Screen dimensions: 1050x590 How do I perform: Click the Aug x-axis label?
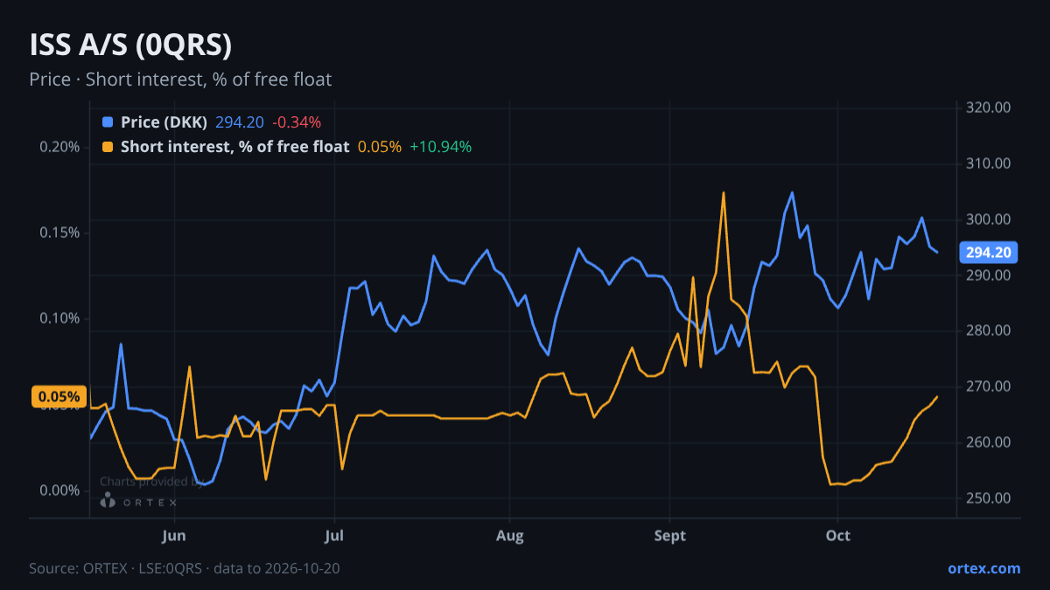(508, 534)
